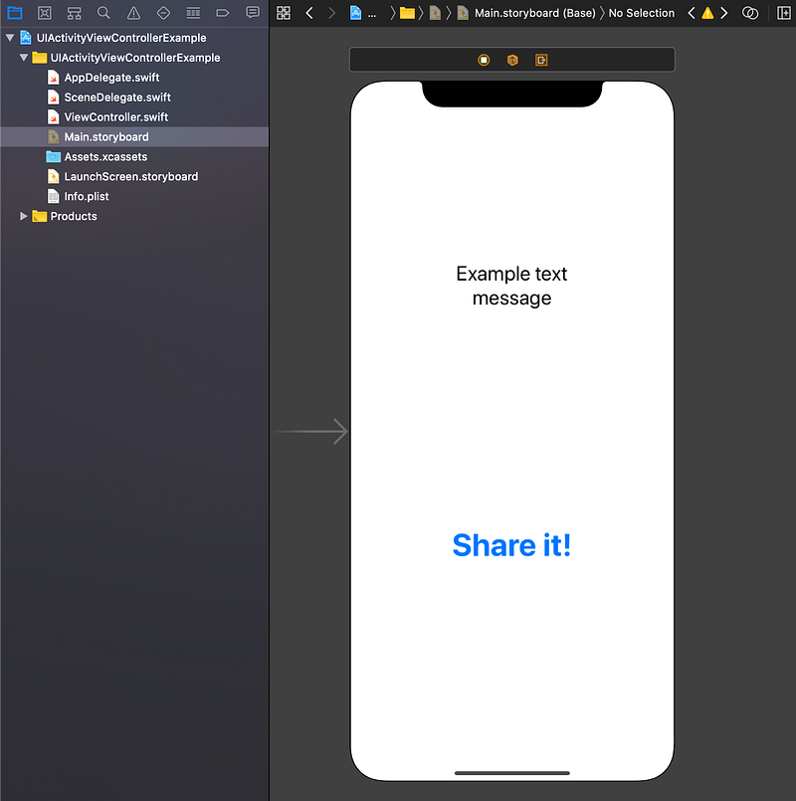796x801 pixels.
Task: Open the related items grid menu
Action: (284, 13)
